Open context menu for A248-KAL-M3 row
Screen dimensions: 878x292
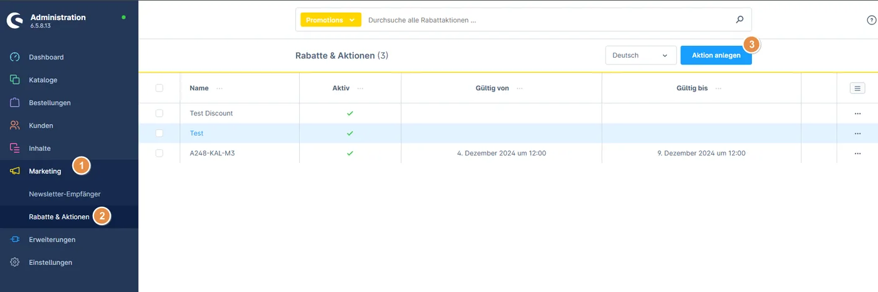point(857,153)
